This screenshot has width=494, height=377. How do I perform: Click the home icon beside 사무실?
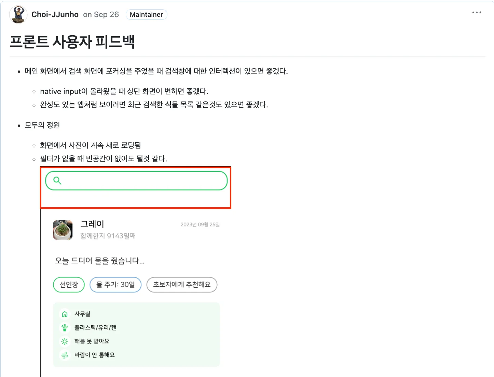[65, 314]
